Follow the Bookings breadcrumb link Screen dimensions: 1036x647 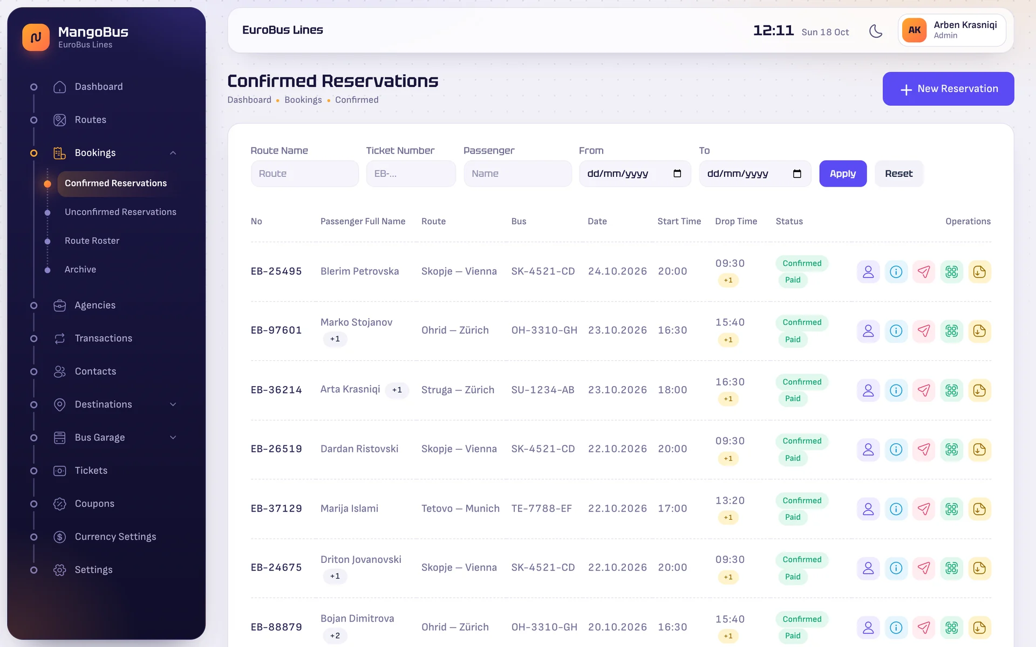click(x=303, y=100)
